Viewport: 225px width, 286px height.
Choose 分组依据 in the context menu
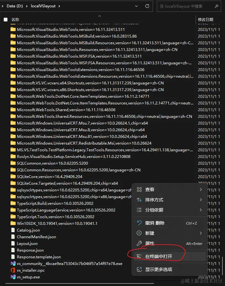point(170,210)
